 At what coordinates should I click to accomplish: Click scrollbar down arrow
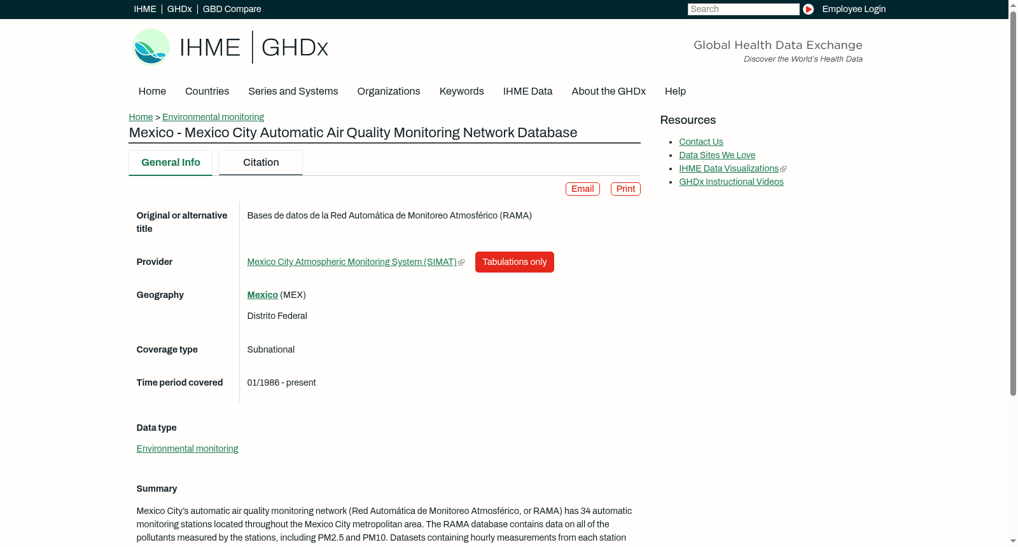coord(1013,541)
